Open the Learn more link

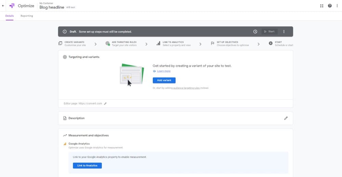tap(163, 71)
